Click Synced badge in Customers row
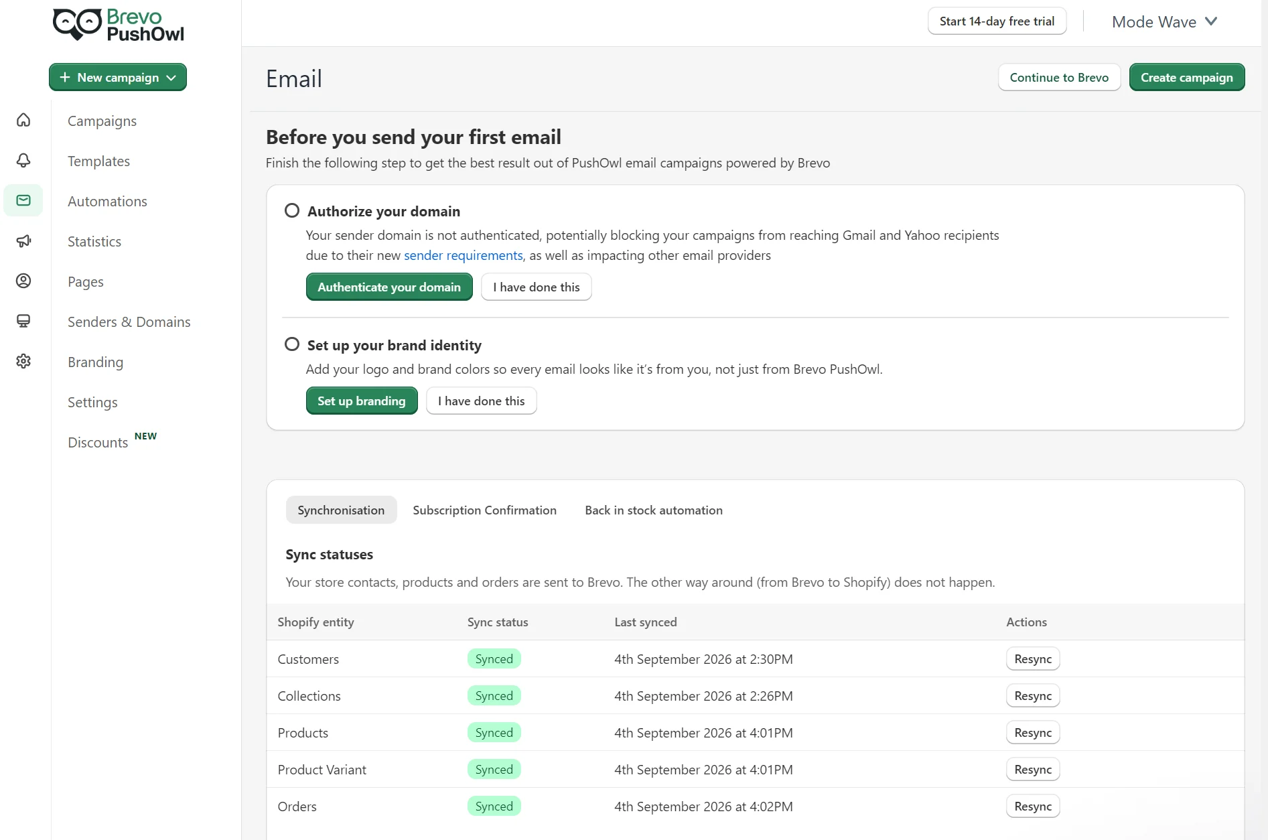 tap(494, 658)
